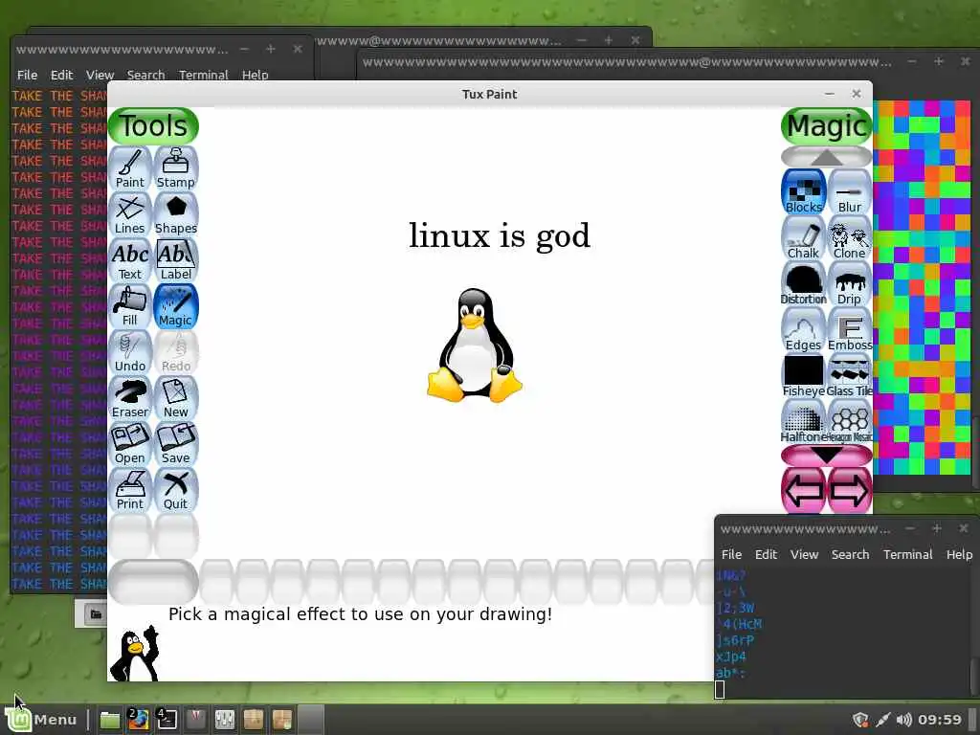This screenshot has width=980, height=735.
Task: Open file manager from the panel
Action: (110, 720)
